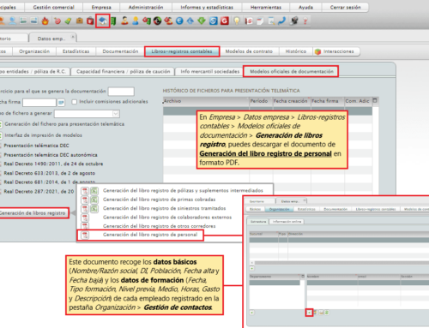Click add-contact plus button in Organización inset

pos(309,313)
